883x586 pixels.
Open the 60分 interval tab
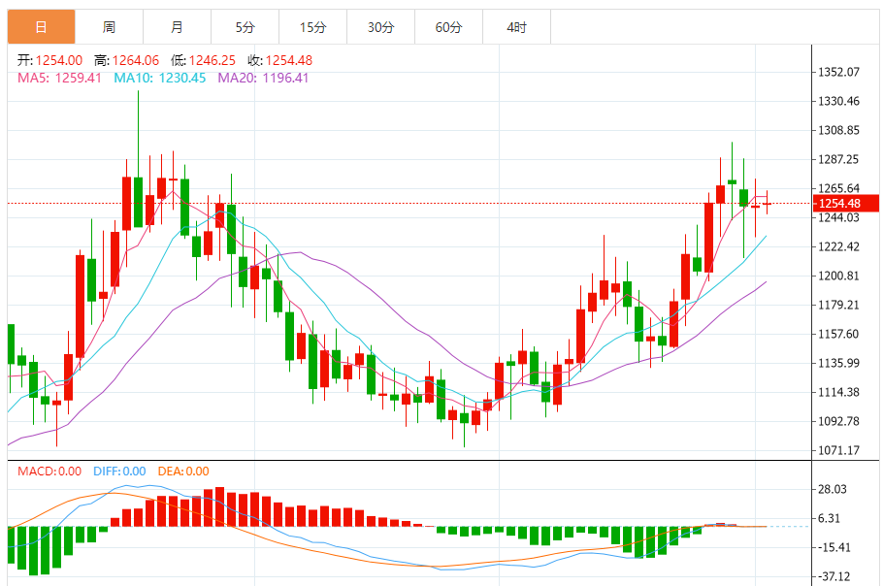point(449,26)
